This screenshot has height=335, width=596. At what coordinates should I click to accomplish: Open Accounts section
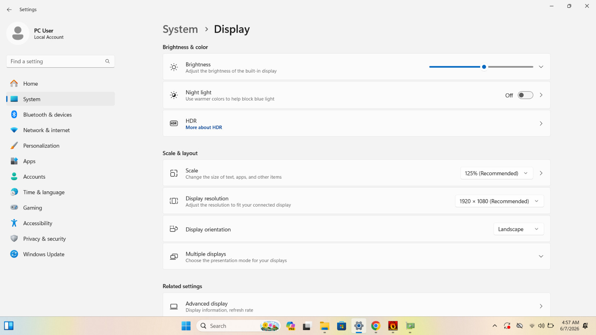(60, 177)
